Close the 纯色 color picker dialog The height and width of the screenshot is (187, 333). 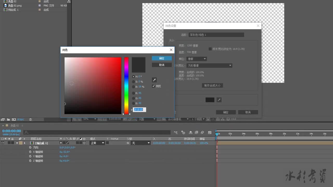tap(171, 50)
